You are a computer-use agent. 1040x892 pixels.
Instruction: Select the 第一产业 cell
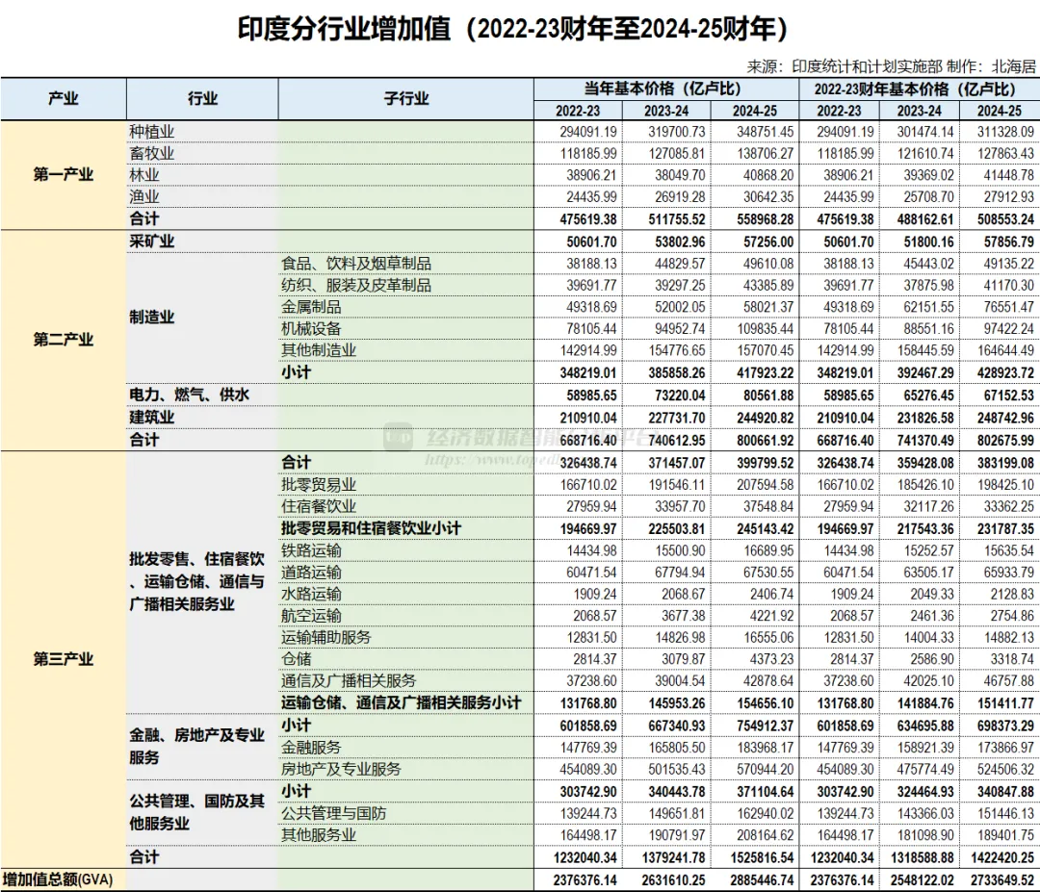click(x=64, y=175)
